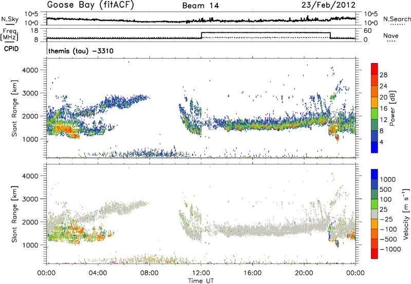411x284 pixels.
Task: Click the 'Velocity [m s-1]' colorbar title
Action: [406, 214]
